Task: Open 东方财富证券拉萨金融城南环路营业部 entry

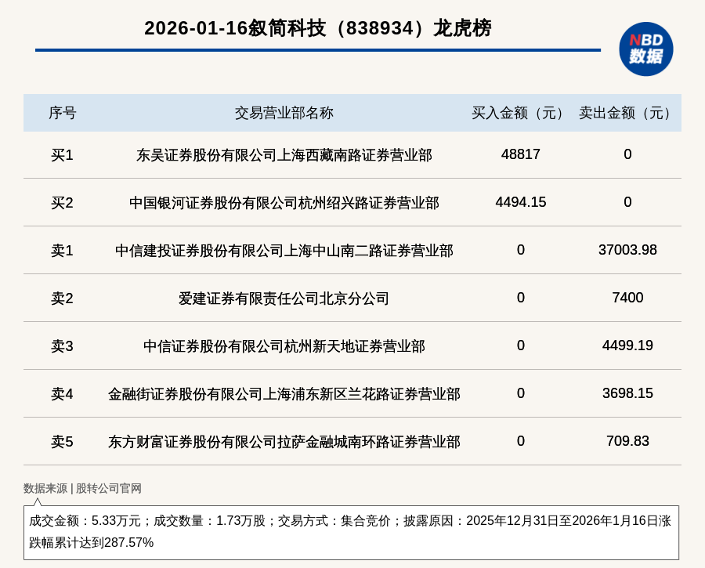Action: 284,442
